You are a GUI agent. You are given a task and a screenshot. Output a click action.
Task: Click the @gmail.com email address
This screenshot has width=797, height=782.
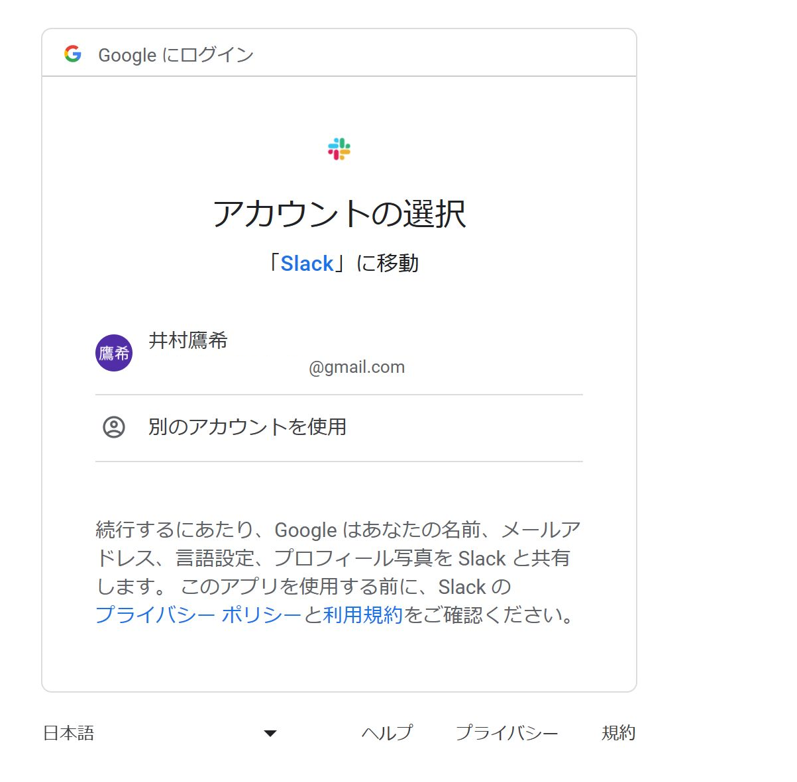(x=356, y=367)
